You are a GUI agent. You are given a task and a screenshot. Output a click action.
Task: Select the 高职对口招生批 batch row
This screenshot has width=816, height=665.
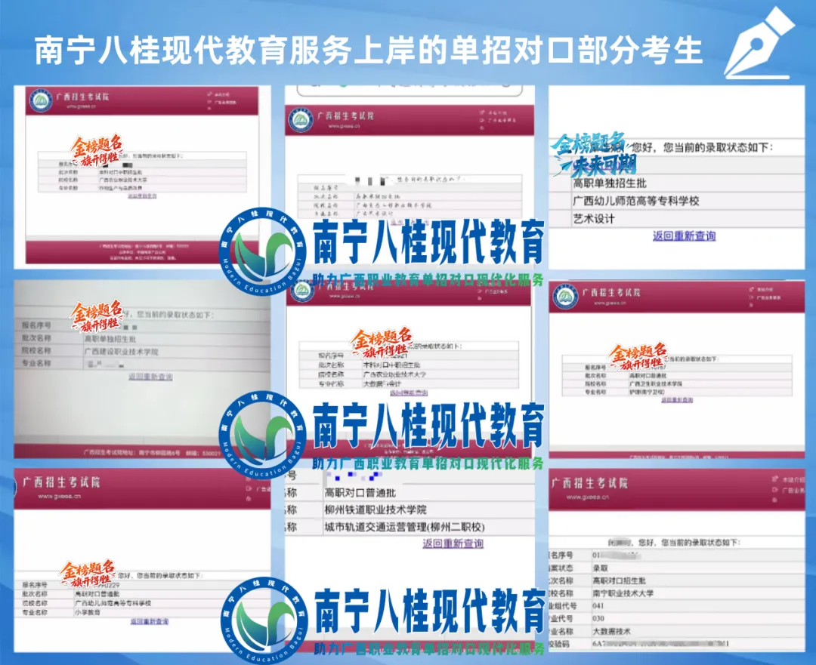pyautogui.click(x=678, y=580)
